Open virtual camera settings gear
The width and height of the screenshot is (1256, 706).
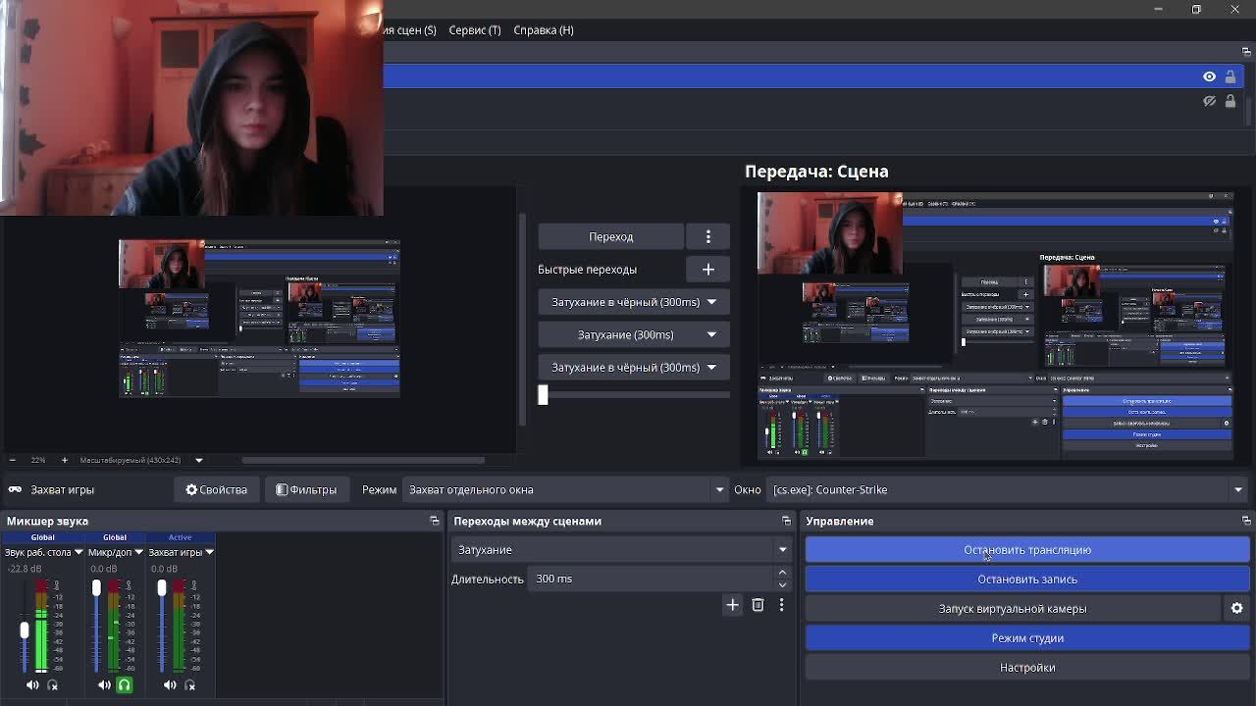1236,609
